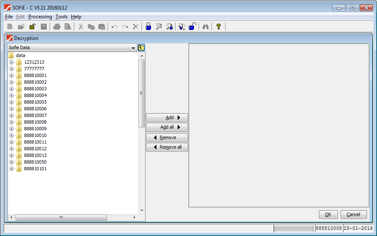Expand the 888810008 folder node
Viewport: 377px width, 236px height.
11,122
